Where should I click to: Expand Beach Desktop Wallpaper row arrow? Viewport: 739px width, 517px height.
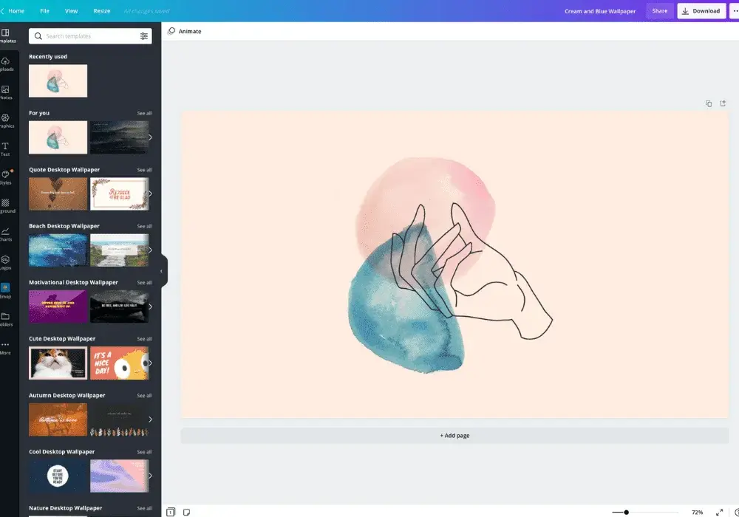tap(150, 250)
